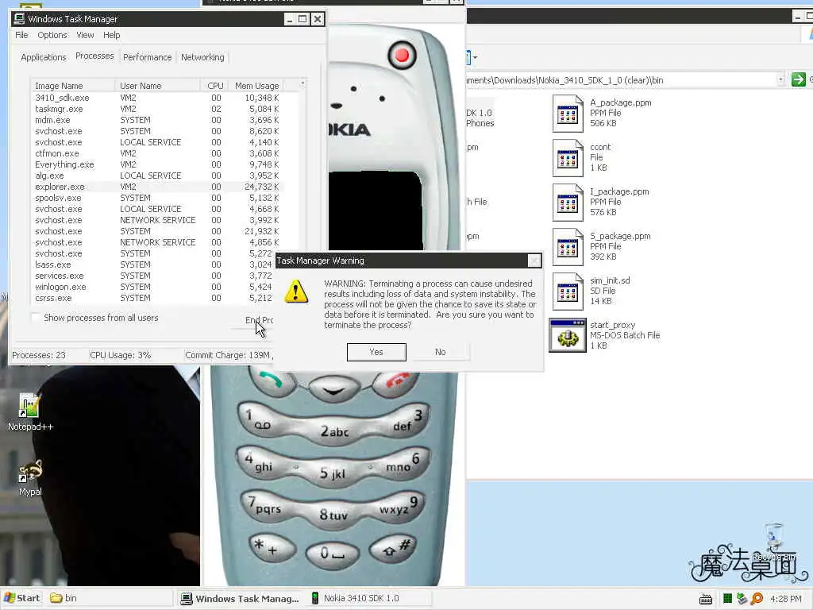
Task: Select the mdm.exe process row
Action: point(157,120)
